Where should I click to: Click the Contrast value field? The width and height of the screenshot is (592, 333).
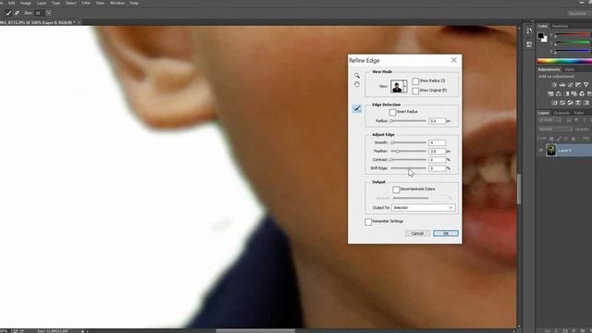[x=438, y=160]
